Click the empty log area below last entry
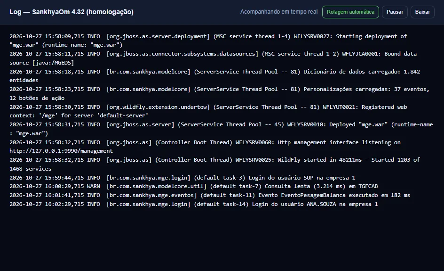This screenshot has height=271, width=444. (x=222, y=238)
